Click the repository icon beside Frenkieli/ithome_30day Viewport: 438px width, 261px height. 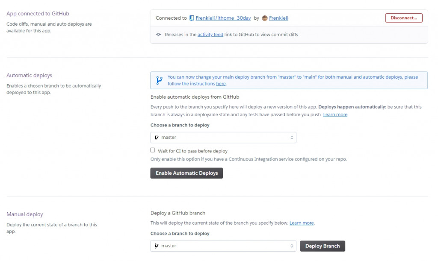(192, 18)
